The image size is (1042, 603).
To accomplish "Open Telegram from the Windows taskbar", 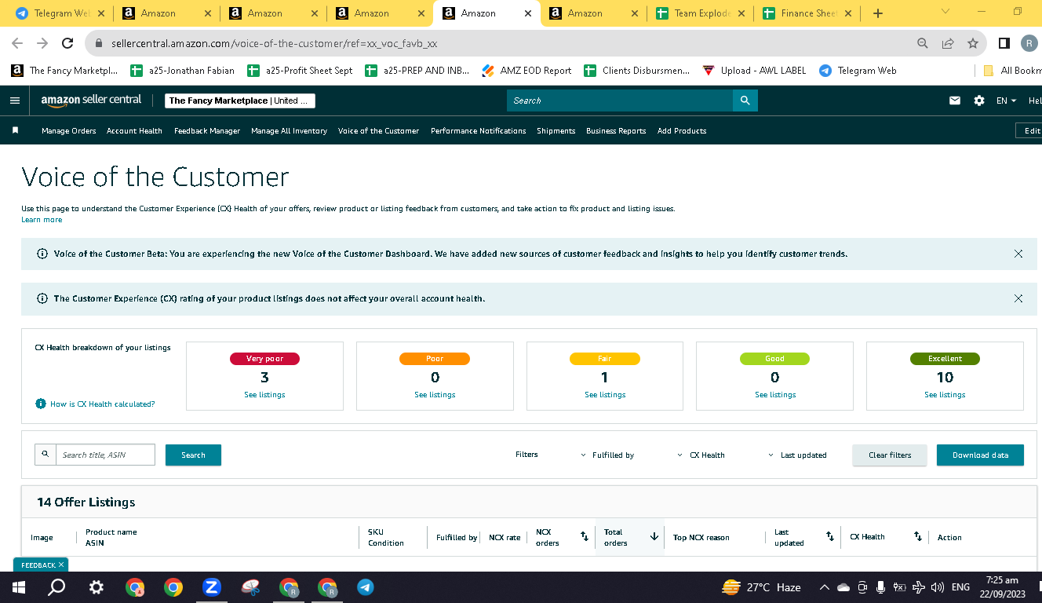I will click(x=365, y=587).
